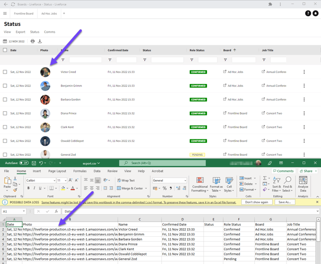This screenshot has width=321, height=264.
Task: Click the Name column filter icon
Action: [63, 60]
